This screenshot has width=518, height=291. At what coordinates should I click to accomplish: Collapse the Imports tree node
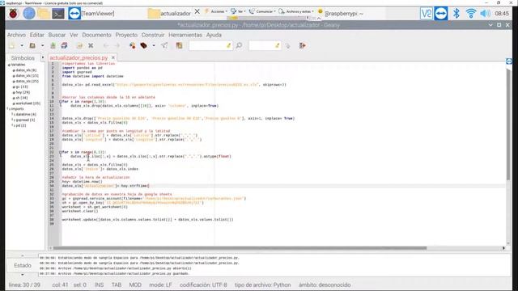8,108
